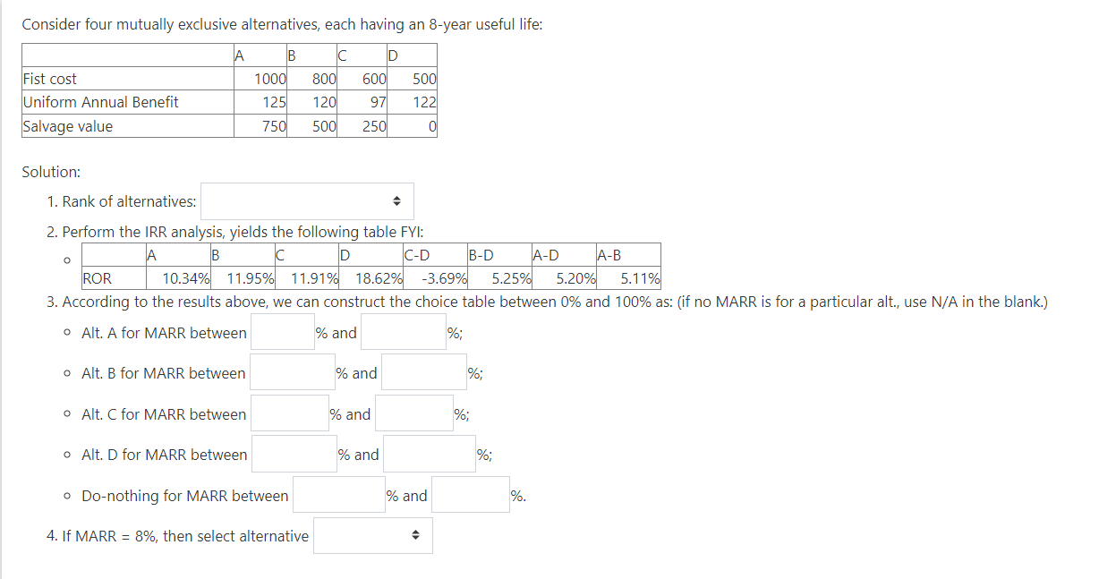Click the second Alt. C MARR input box
The width and height of the screenshot is (1116, 579).
(x=414, y=413)
